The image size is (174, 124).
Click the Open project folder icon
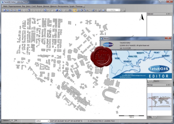coord(8,10)
